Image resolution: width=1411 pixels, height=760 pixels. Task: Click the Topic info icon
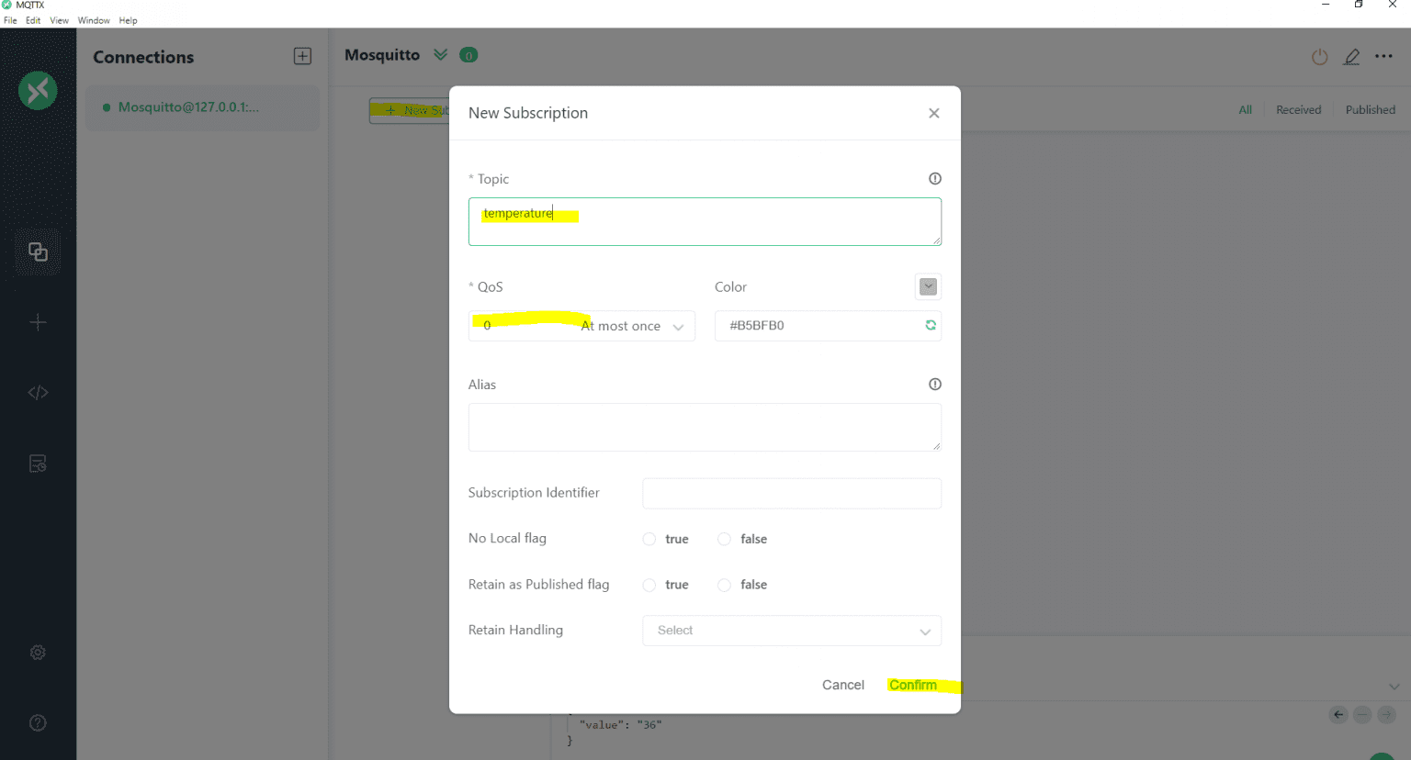pyautogui.click(x=934, y=179)
